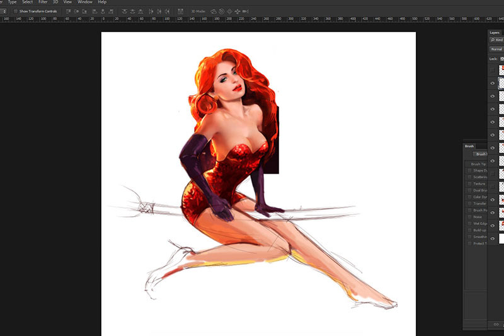Select the 3D rotate mode icon

[214, 11]
